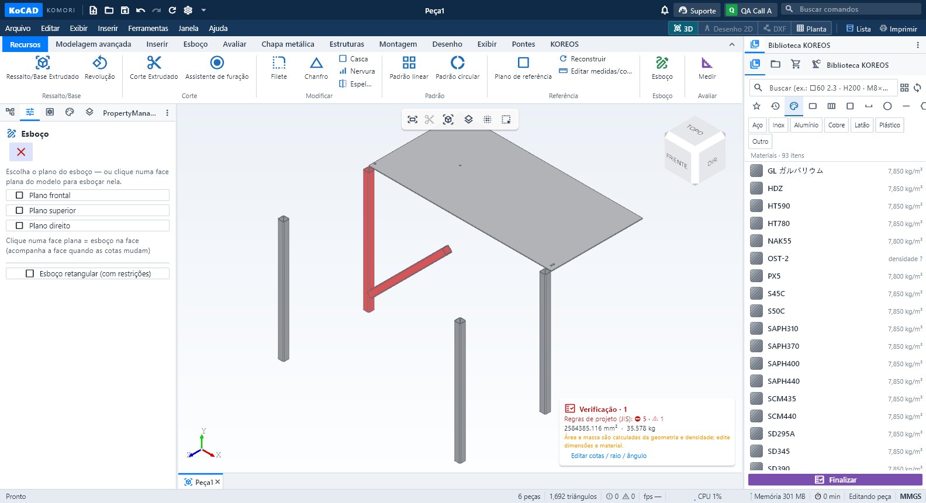The width and height of the screenshot is (926, 503).
Task: Show favorites star filter in library
Action: pos(756,106)
